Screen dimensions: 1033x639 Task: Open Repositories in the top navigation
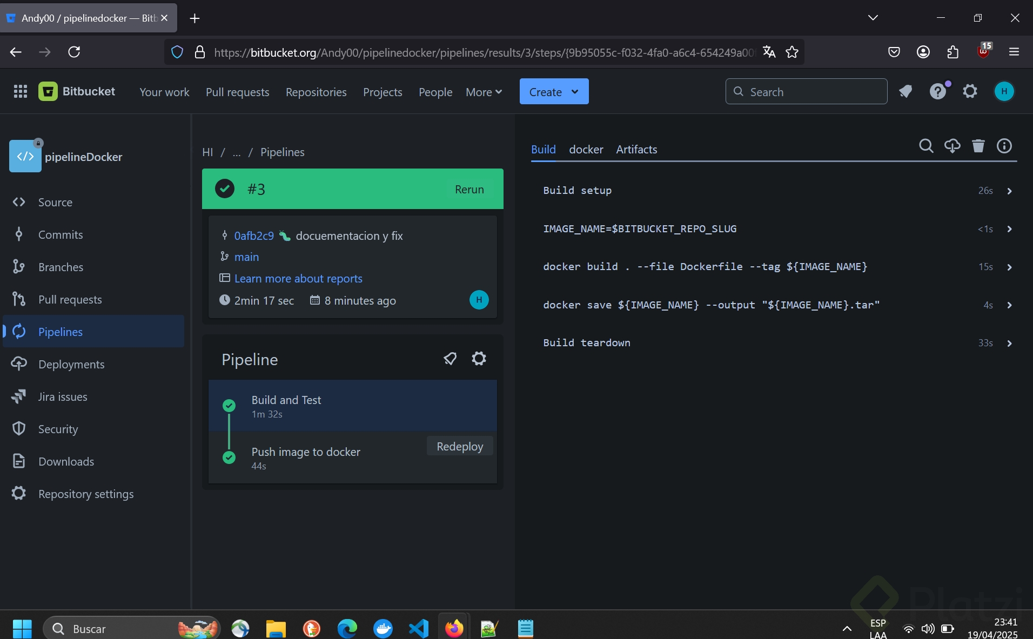point(316,92)
